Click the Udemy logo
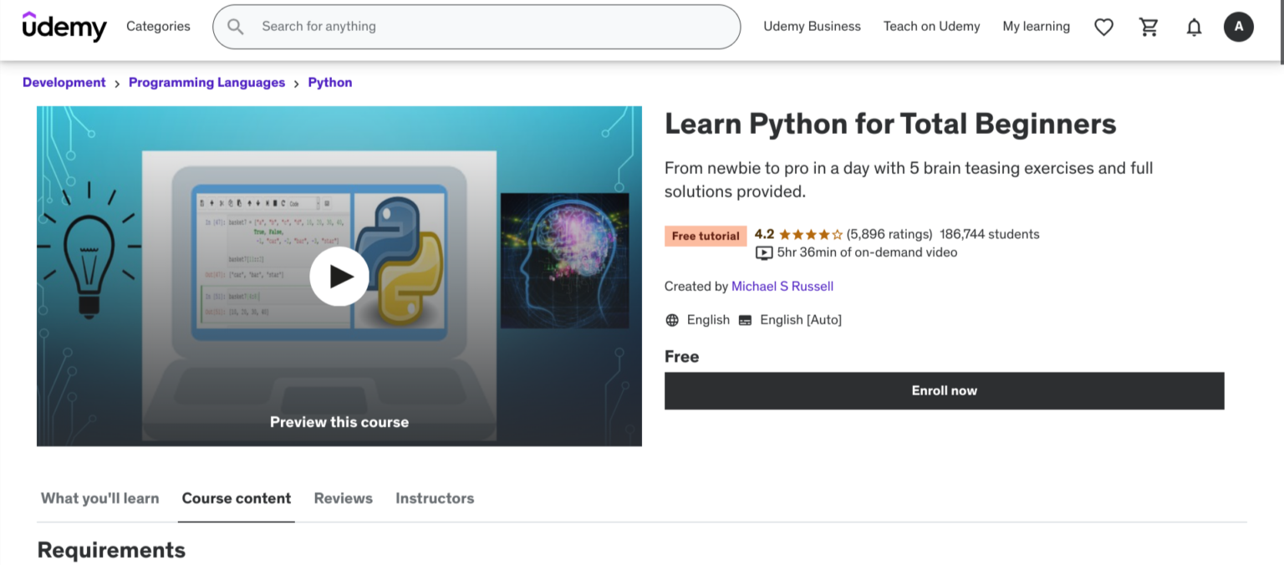Screen dimensions: 1284x565 pos(64,26)
